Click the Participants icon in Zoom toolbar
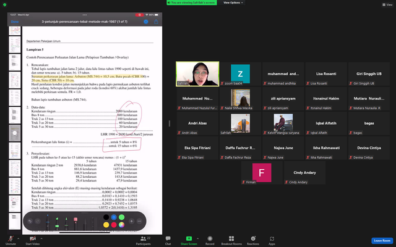 [x=143, y=238]
